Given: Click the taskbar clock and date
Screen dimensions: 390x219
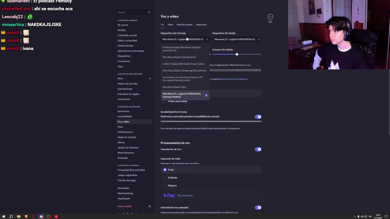Looking at the screenshot, I should [x=378, y=217].
